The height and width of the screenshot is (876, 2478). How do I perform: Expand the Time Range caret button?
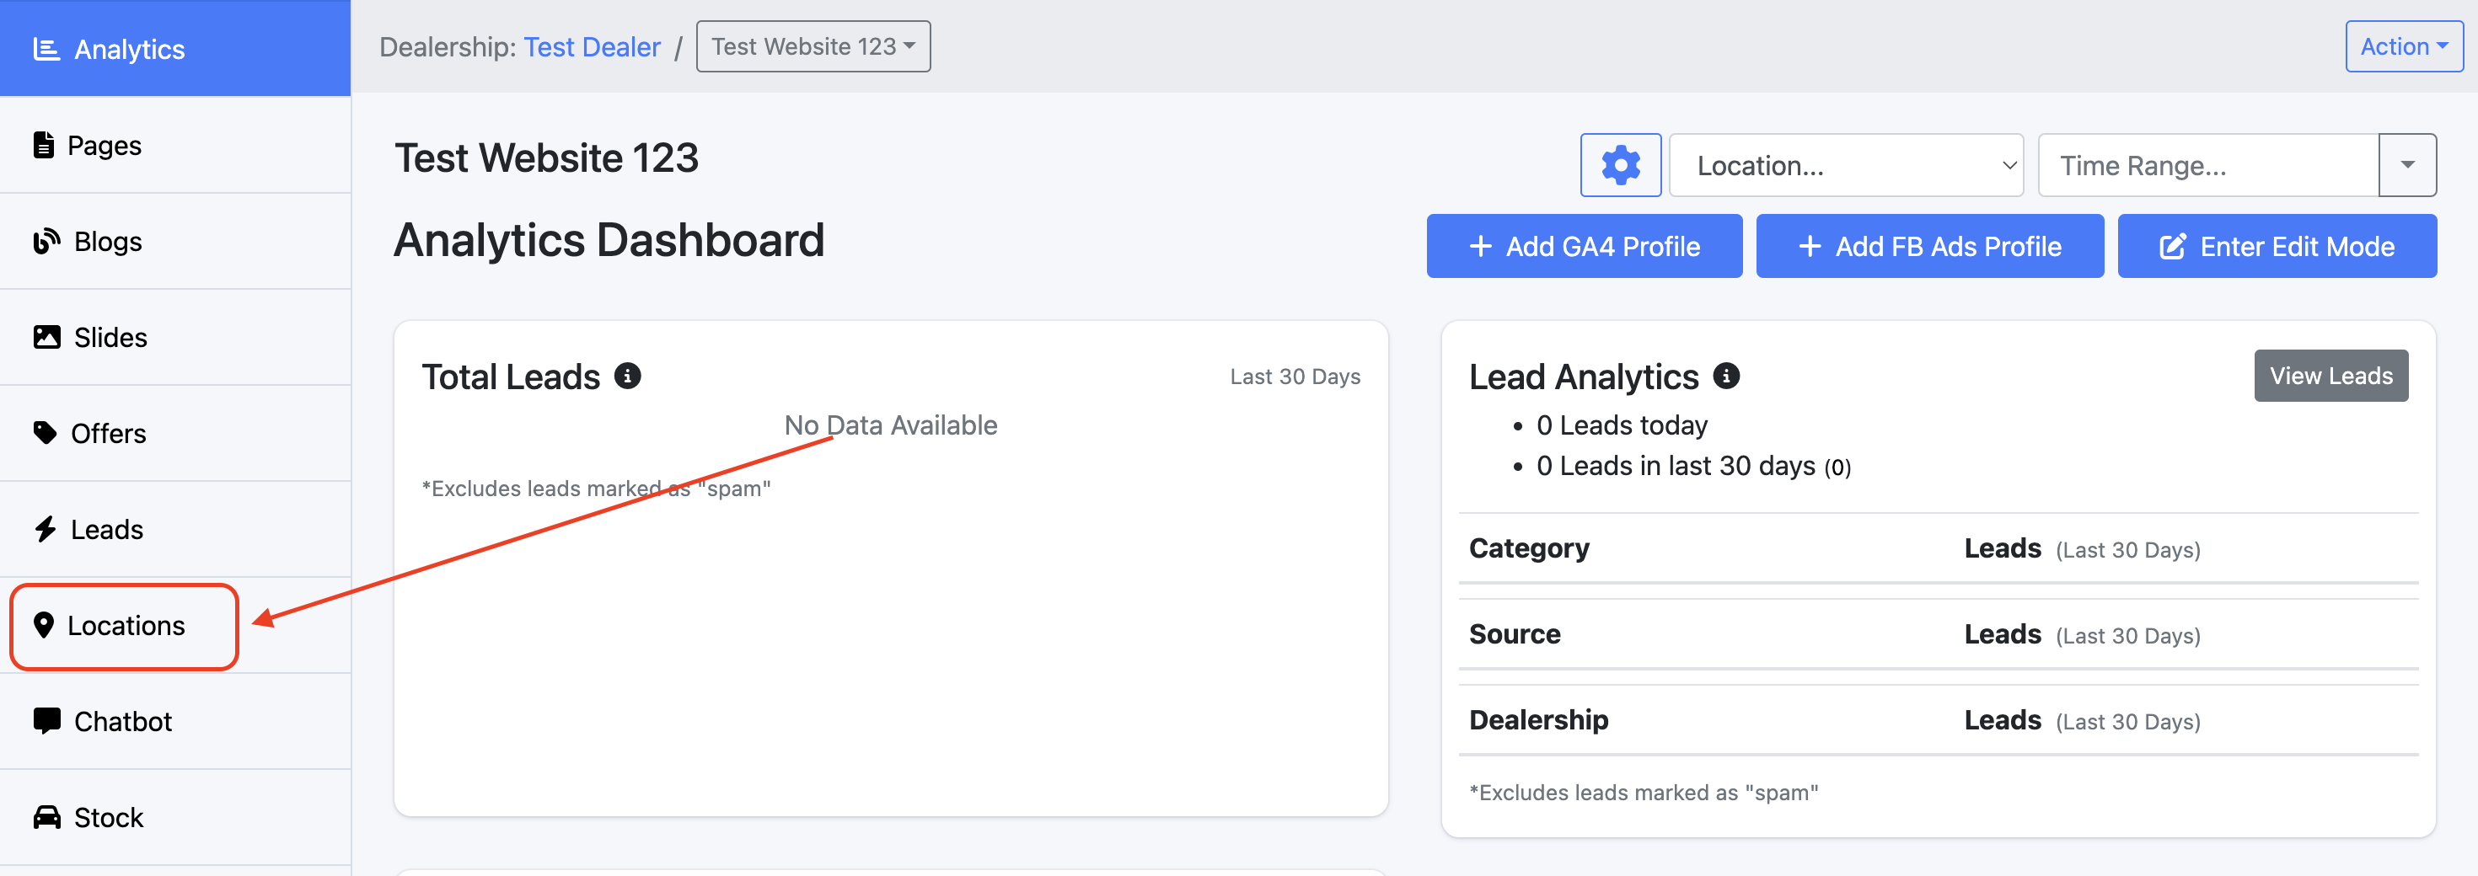(x=2407, y=165)
